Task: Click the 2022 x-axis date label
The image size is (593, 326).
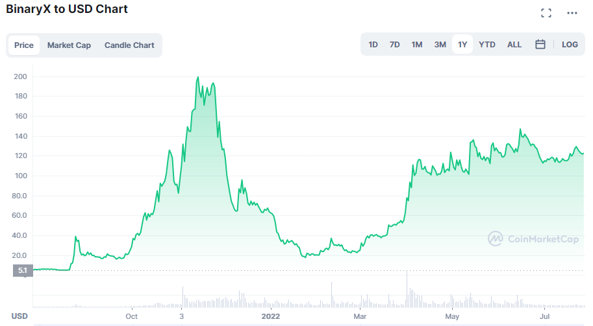Action: tap(271, 316)
